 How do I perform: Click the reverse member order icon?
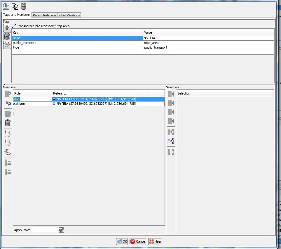[8, 152]
